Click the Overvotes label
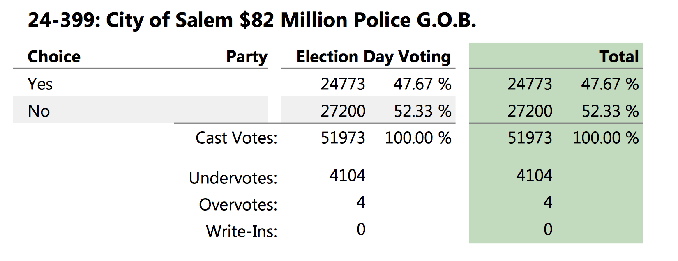Screen dimensions: 678x261 238,205
